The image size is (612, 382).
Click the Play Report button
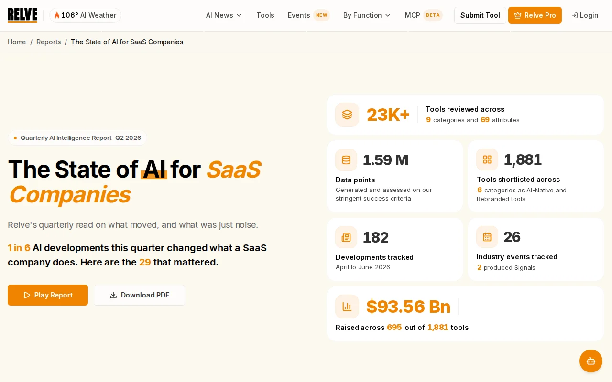48,295
